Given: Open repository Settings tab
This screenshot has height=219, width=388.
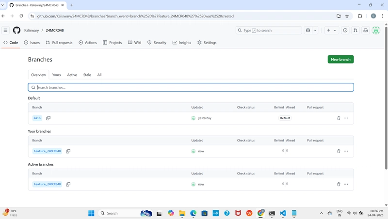Looking at the screenshot, I should tap(207, 43).
